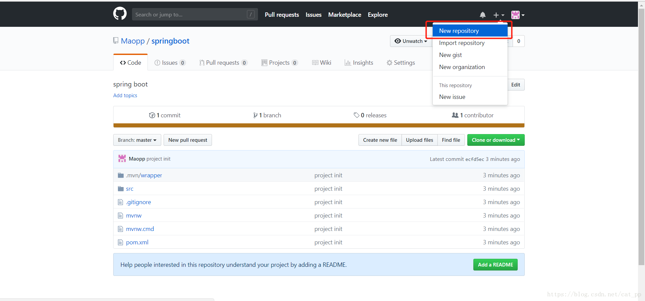
Task: Open the .gitignore file link
Action: coord(138,202)
